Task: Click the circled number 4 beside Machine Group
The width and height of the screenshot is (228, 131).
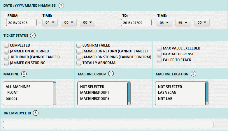Action: coord(111,74)
